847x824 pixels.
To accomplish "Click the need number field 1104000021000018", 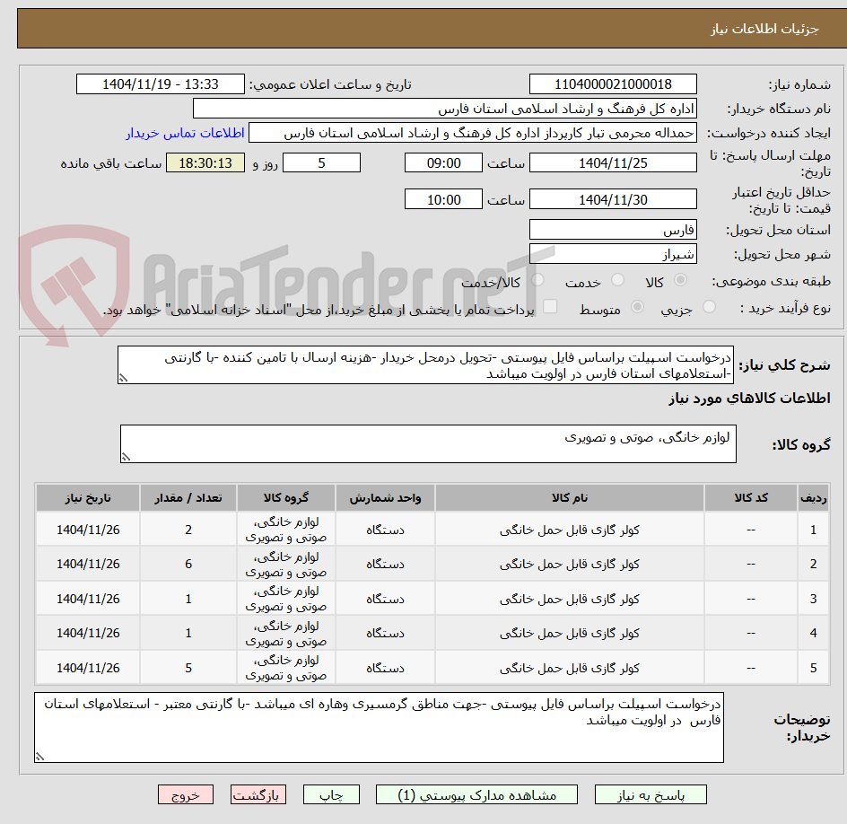I will pos(613,84).
